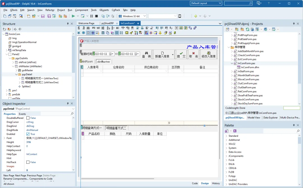The height and width of the screenshot is (188, 303).
Task: Click the Step Over debug icon
Action: (108, 16)
